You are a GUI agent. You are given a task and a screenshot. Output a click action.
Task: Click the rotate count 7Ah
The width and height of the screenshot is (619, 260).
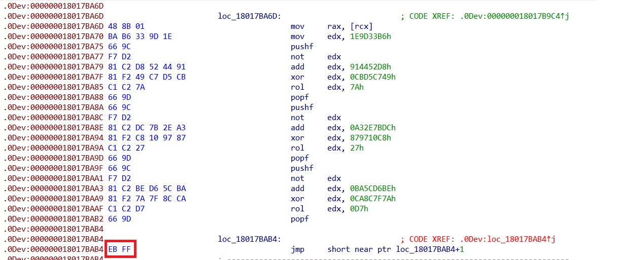tap(357, 87)
